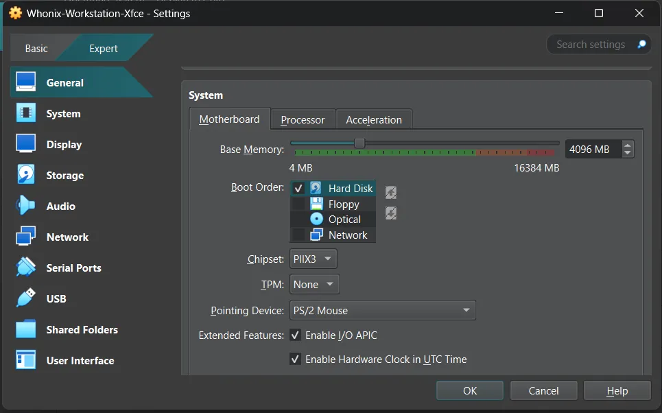The width and height of the screenshot is (662, 413).
Task: Click the Shared Folders icon
Action: (x=26, y=329)
